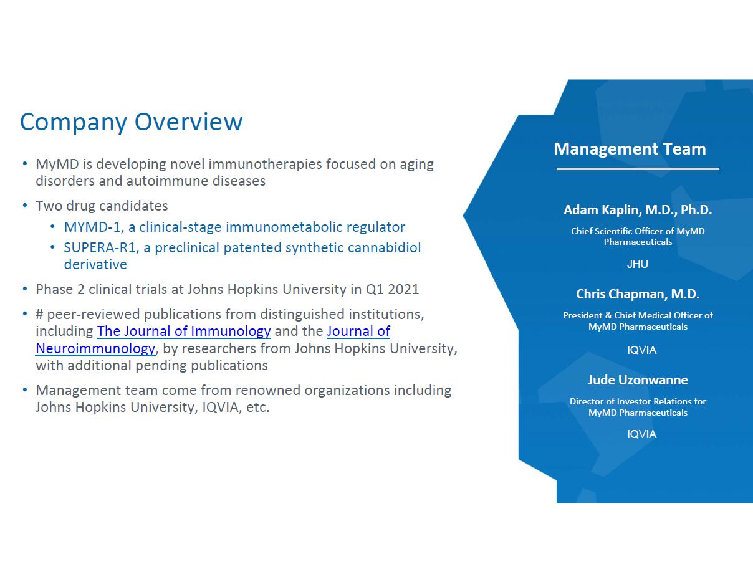Select the Management Team heading
753x582 pixels.
[x=630, y=149]
